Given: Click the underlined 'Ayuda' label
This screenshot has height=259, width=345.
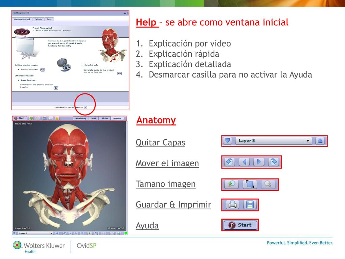Looking at the screenshot, I should (147, 226).
